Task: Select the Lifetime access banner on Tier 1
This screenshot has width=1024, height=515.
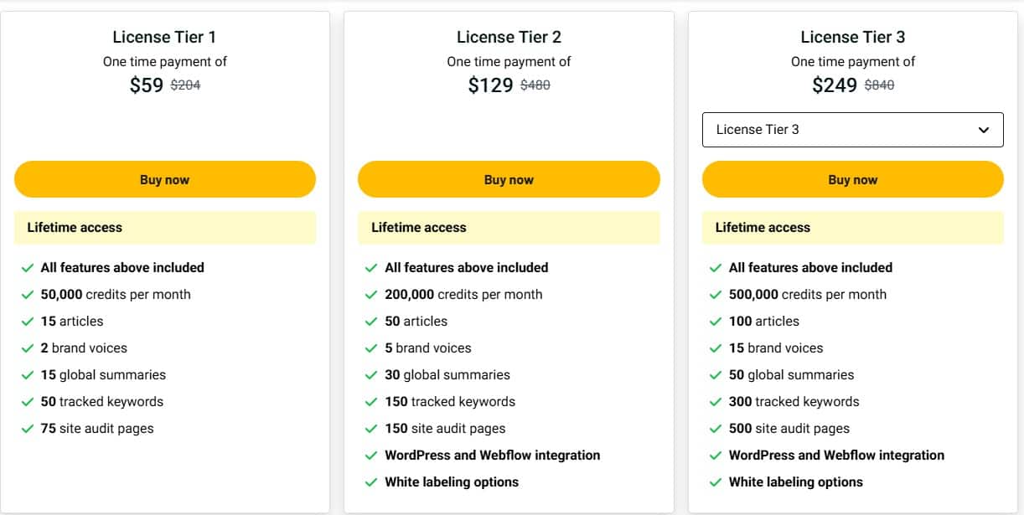Action: click(x=164, y=227)
